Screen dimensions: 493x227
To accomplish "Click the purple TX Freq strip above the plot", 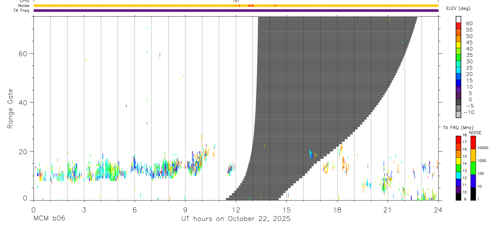I will click(236, 10).
